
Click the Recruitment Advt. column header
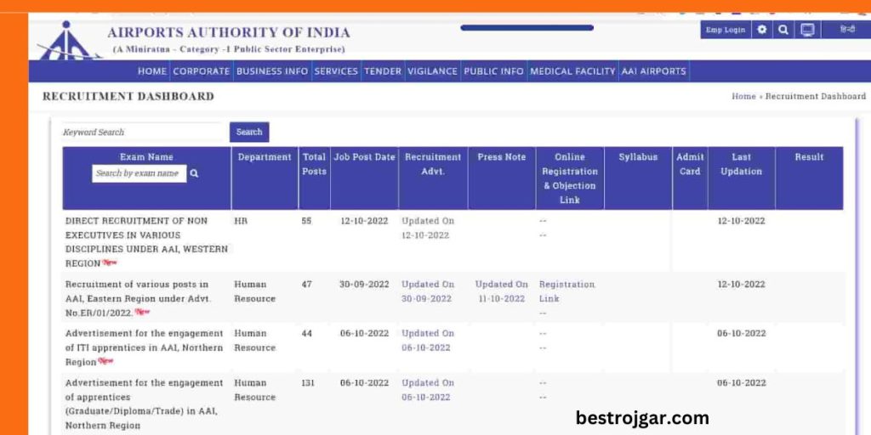tap(433, 164)
